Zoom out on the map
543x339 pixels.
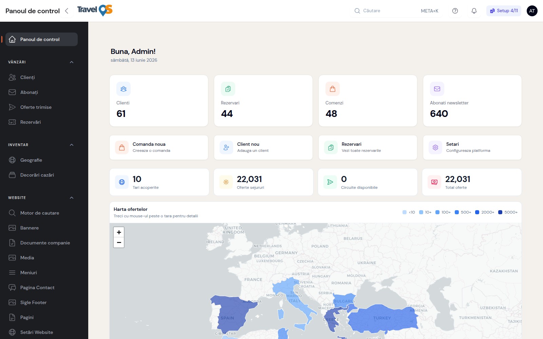point(119,242)
